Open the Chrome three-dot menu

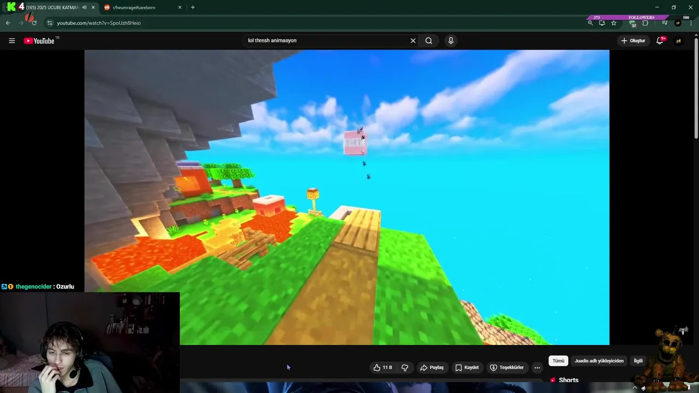click(x=691, y=23)
